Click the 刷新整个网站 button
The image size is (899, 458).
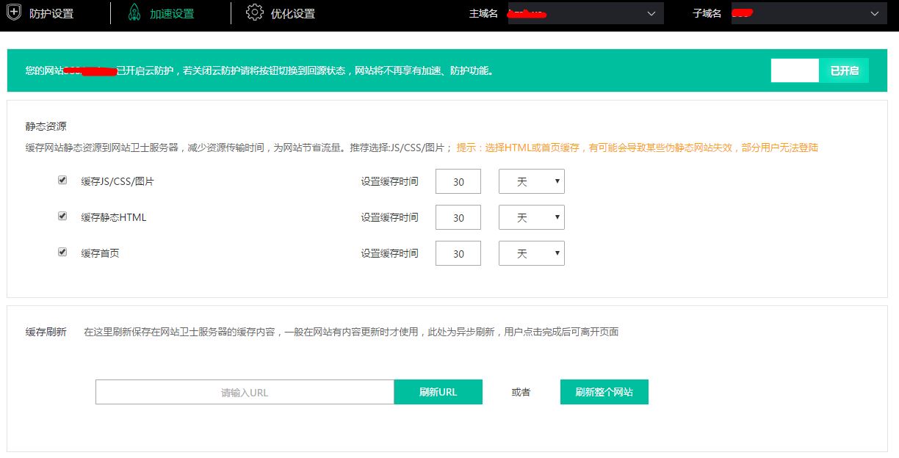(x=604, y=391)
